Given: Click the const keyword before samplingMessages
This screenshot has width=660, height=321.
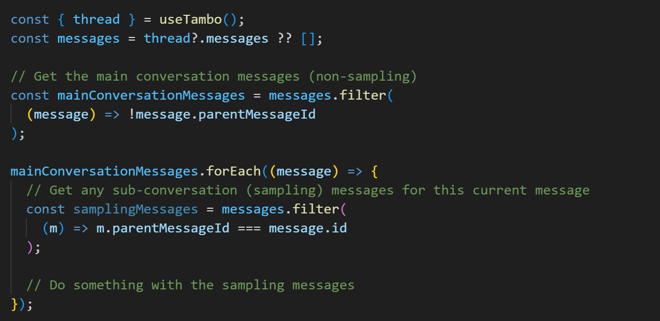Looking at the screenshot, I should pos(45,209).
